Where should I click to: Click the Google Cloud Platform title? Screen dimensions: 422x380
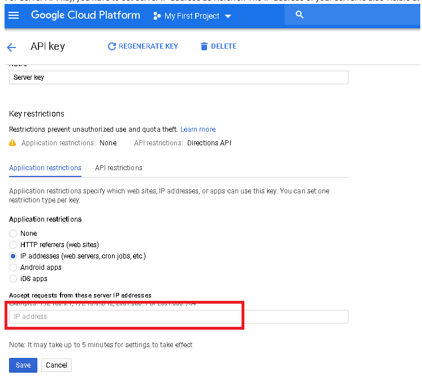(x=85, y=15)
